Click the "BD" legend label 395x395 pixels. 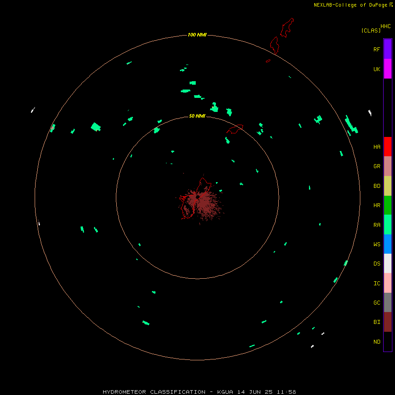[377, 186]
